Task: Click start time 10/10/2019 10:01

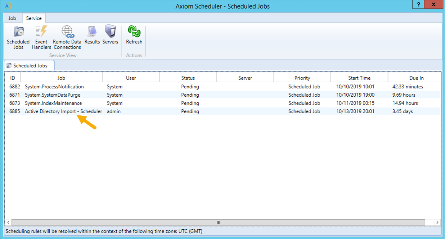Action: pos(355,87)
